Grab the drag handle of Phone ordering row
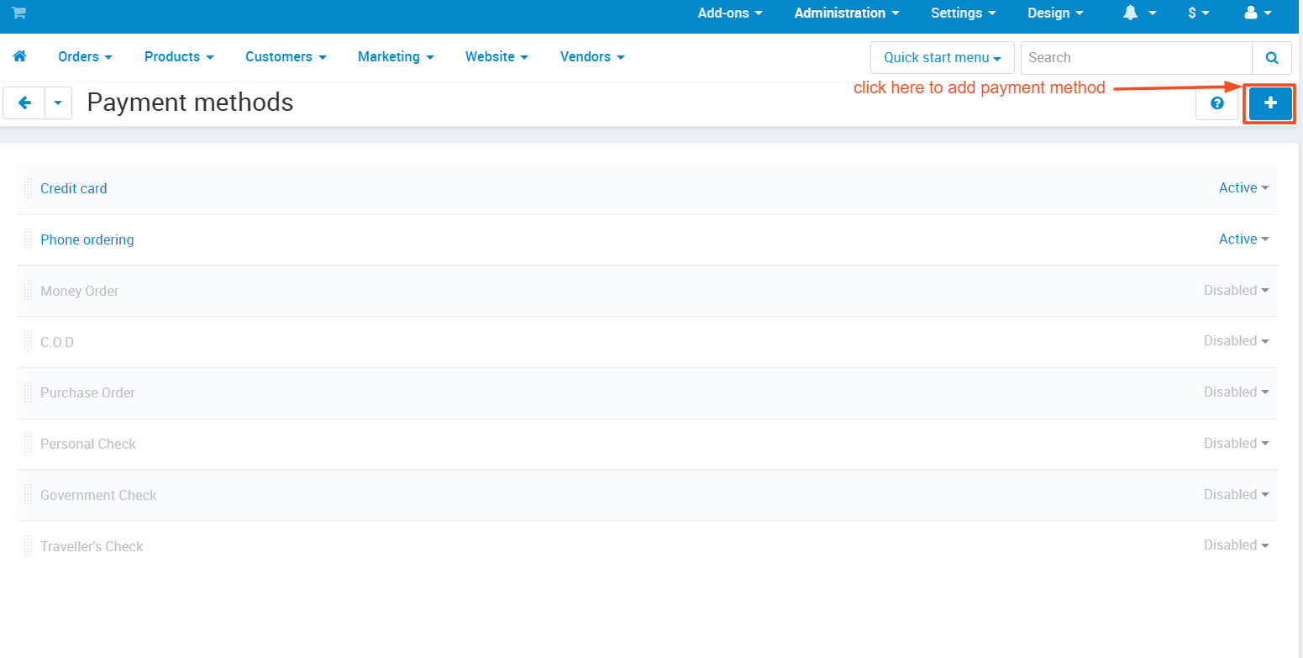The height and width of the screenshot is (658, 1303). [x=28, y=240]
